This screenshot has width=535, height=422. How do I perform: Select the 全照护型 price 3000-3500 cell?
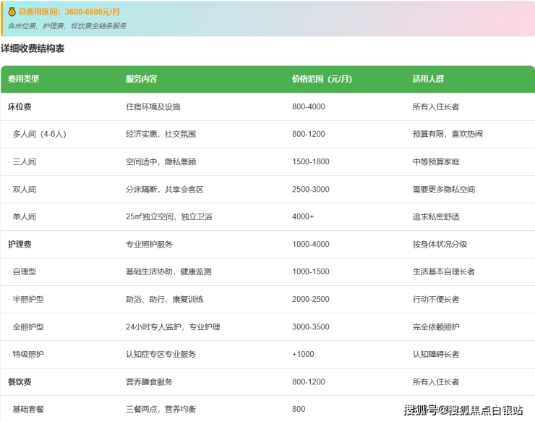[310, 326]
